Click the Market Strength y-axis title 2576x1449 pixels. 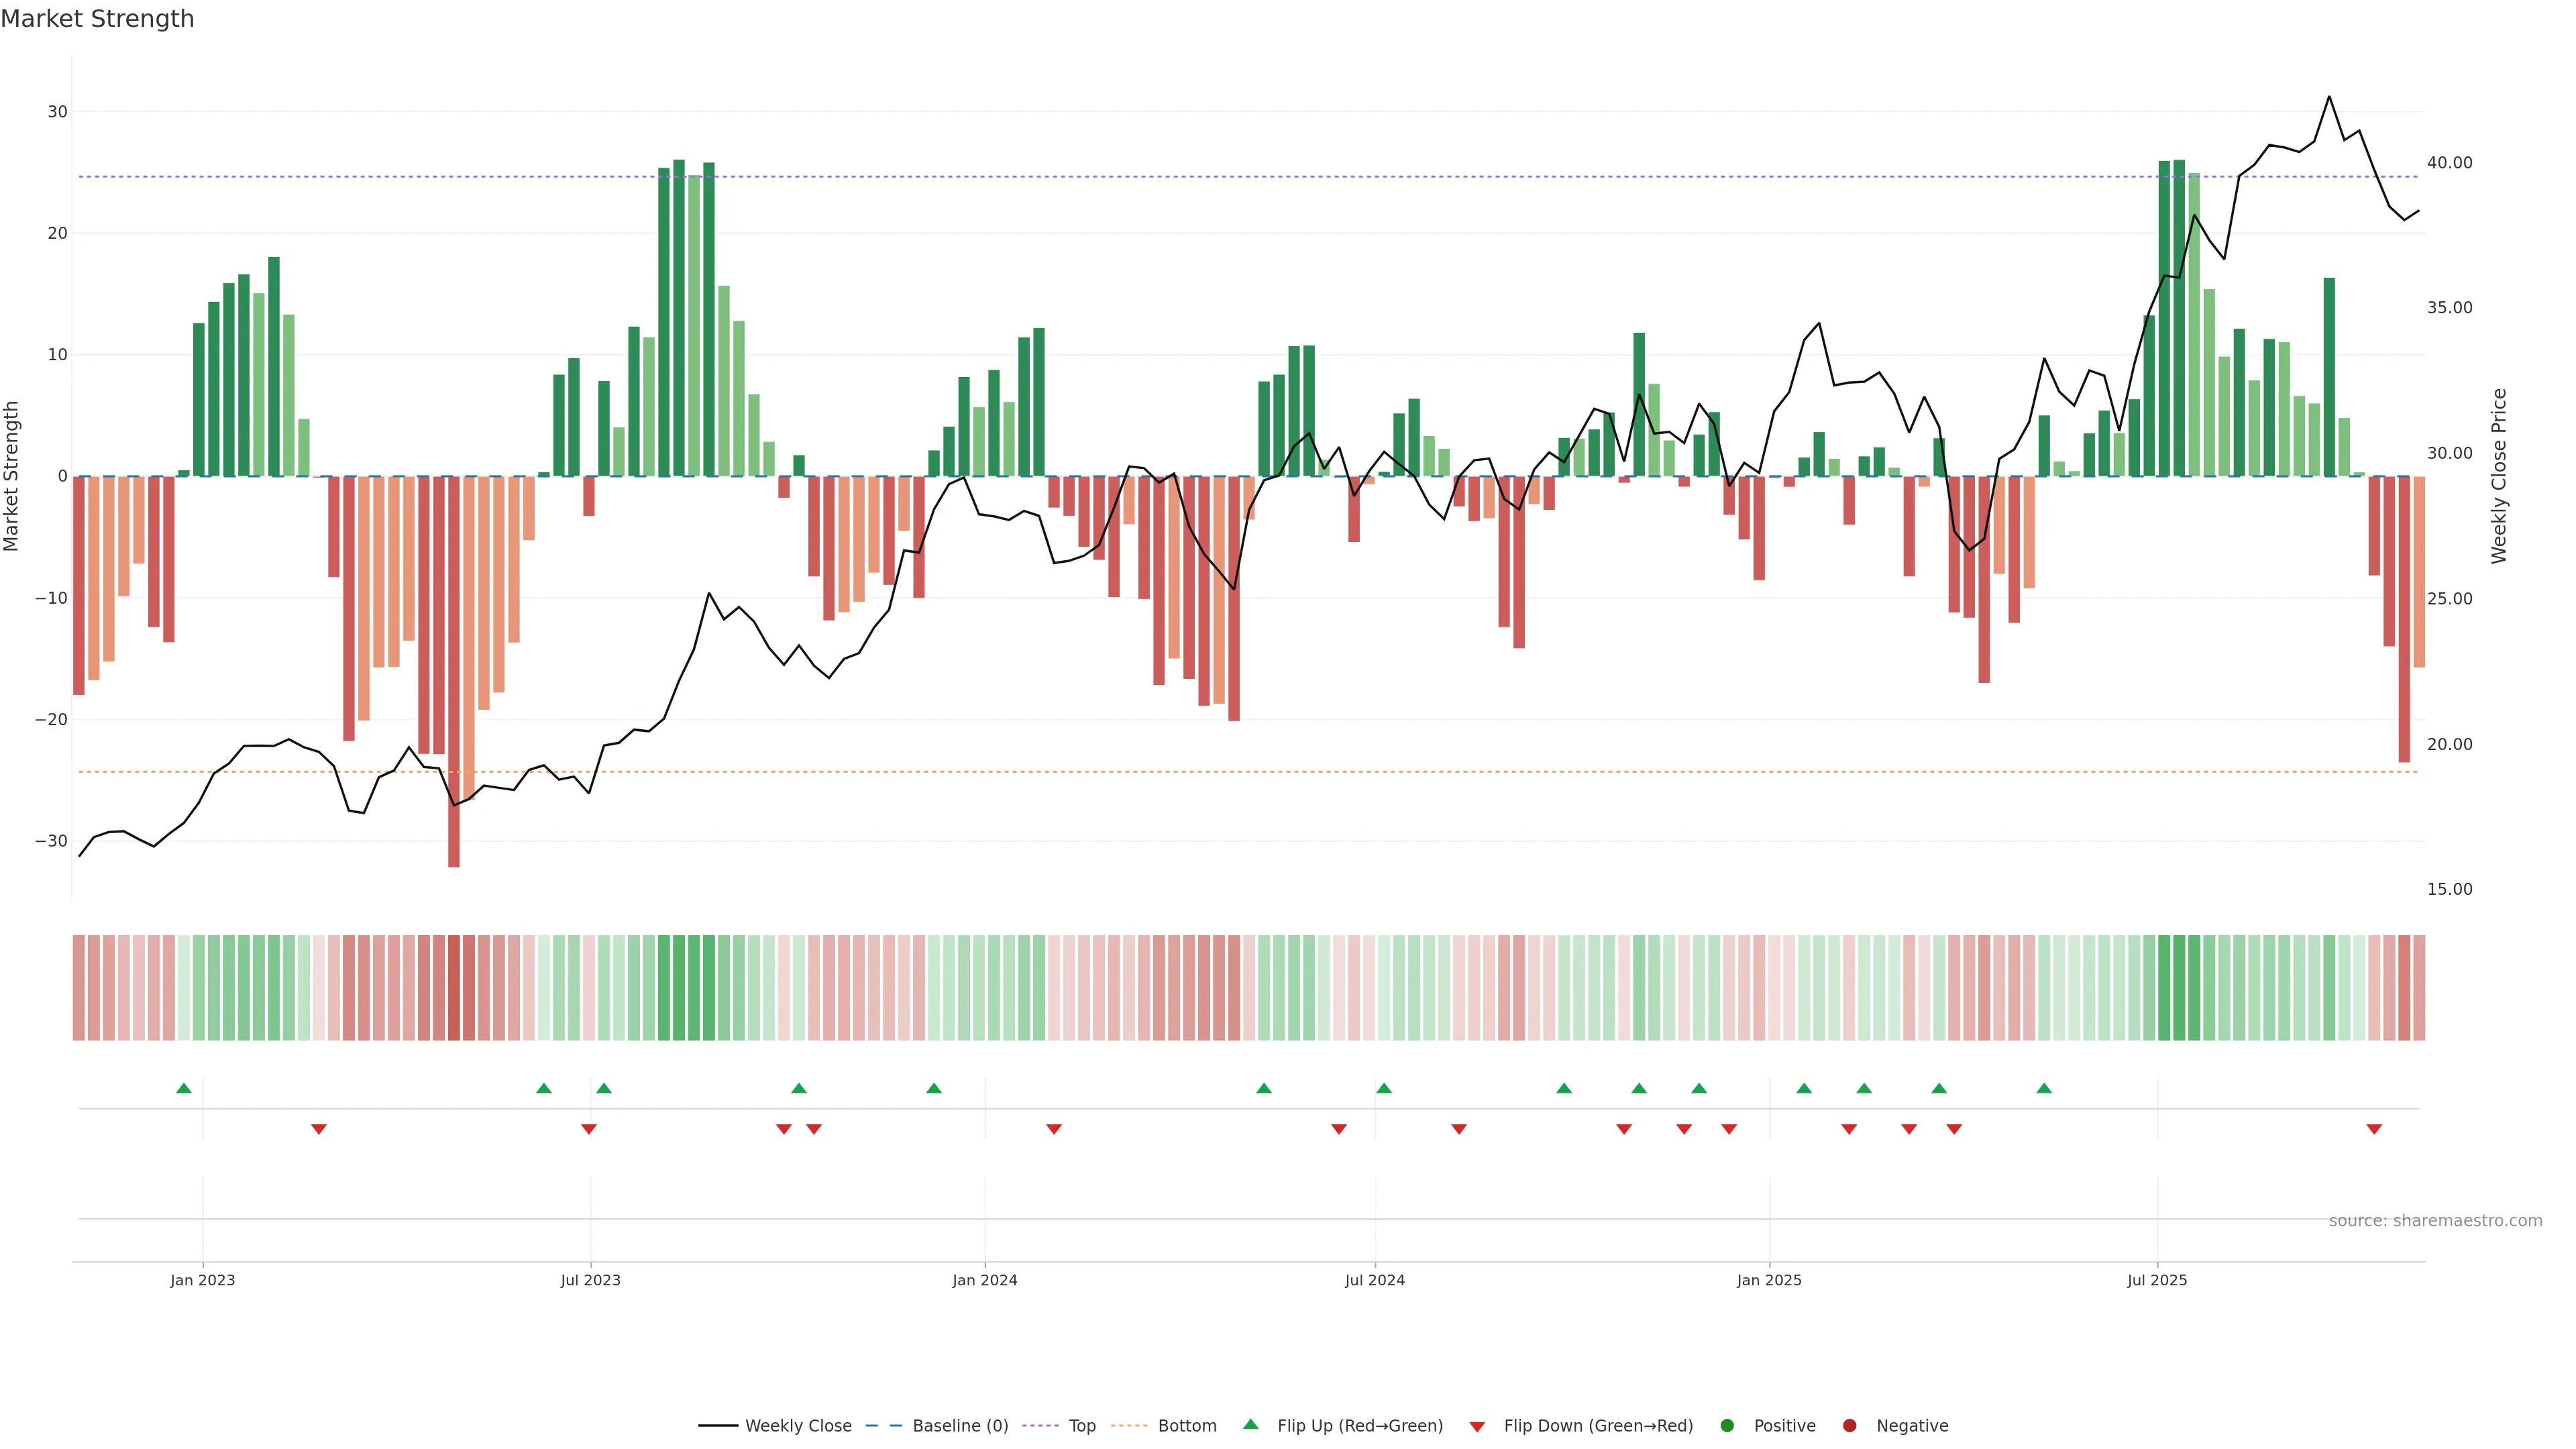[x=12, y=476]
